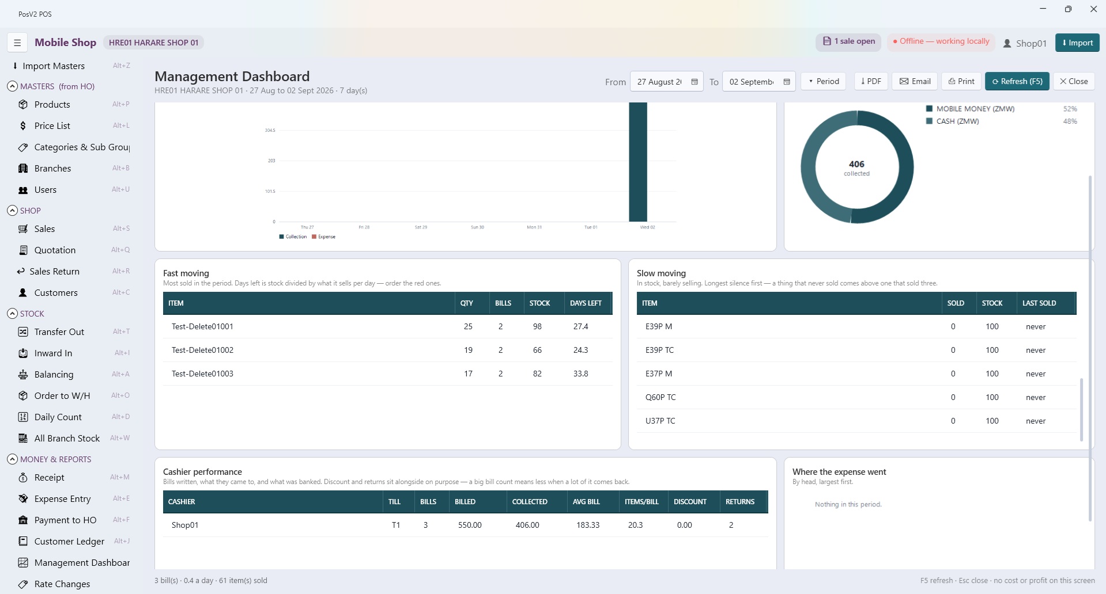Click the To date field
Image resolution: width=1106 pixels, height=594 pixels.
[758, 81]
